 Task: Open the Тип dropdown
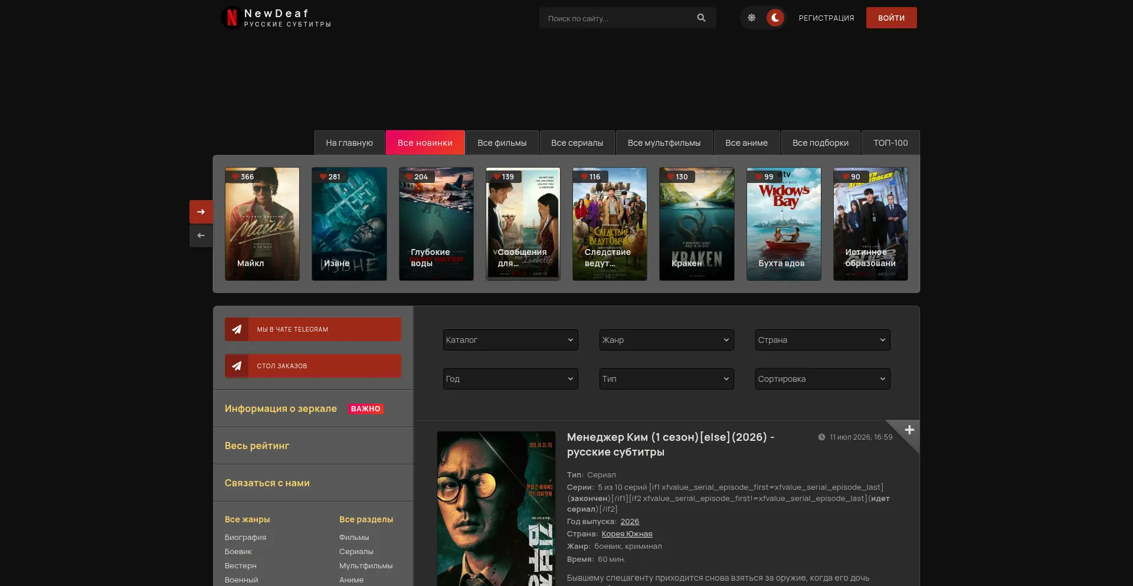coord(667,379)
